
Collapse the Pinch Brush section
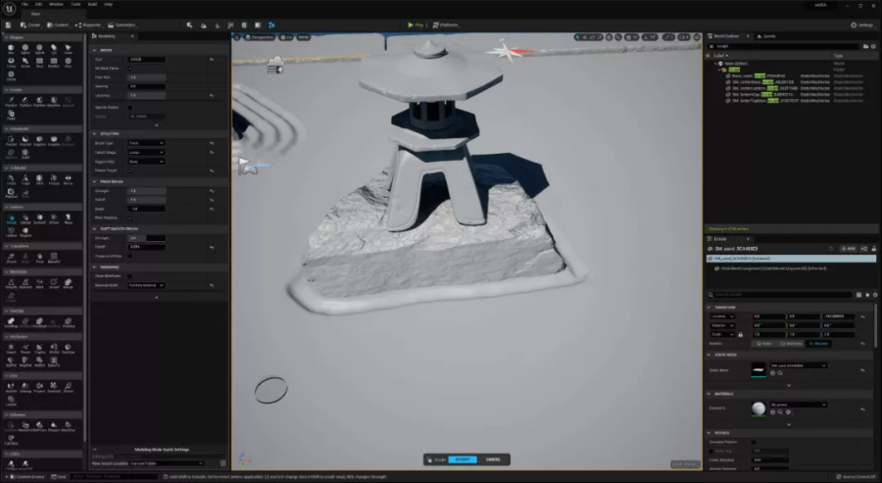[x=94, y=181]
